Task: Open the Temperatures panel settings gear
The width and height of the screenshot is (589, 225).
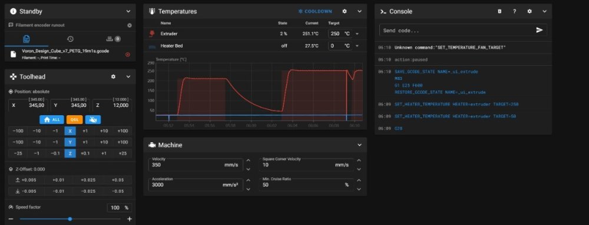Action: click(345, 12)
